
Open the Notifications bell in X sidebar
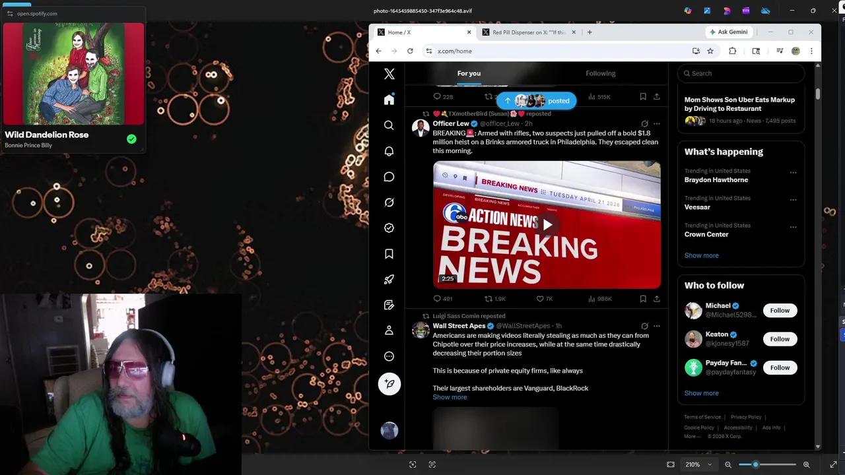pos(389,151)
